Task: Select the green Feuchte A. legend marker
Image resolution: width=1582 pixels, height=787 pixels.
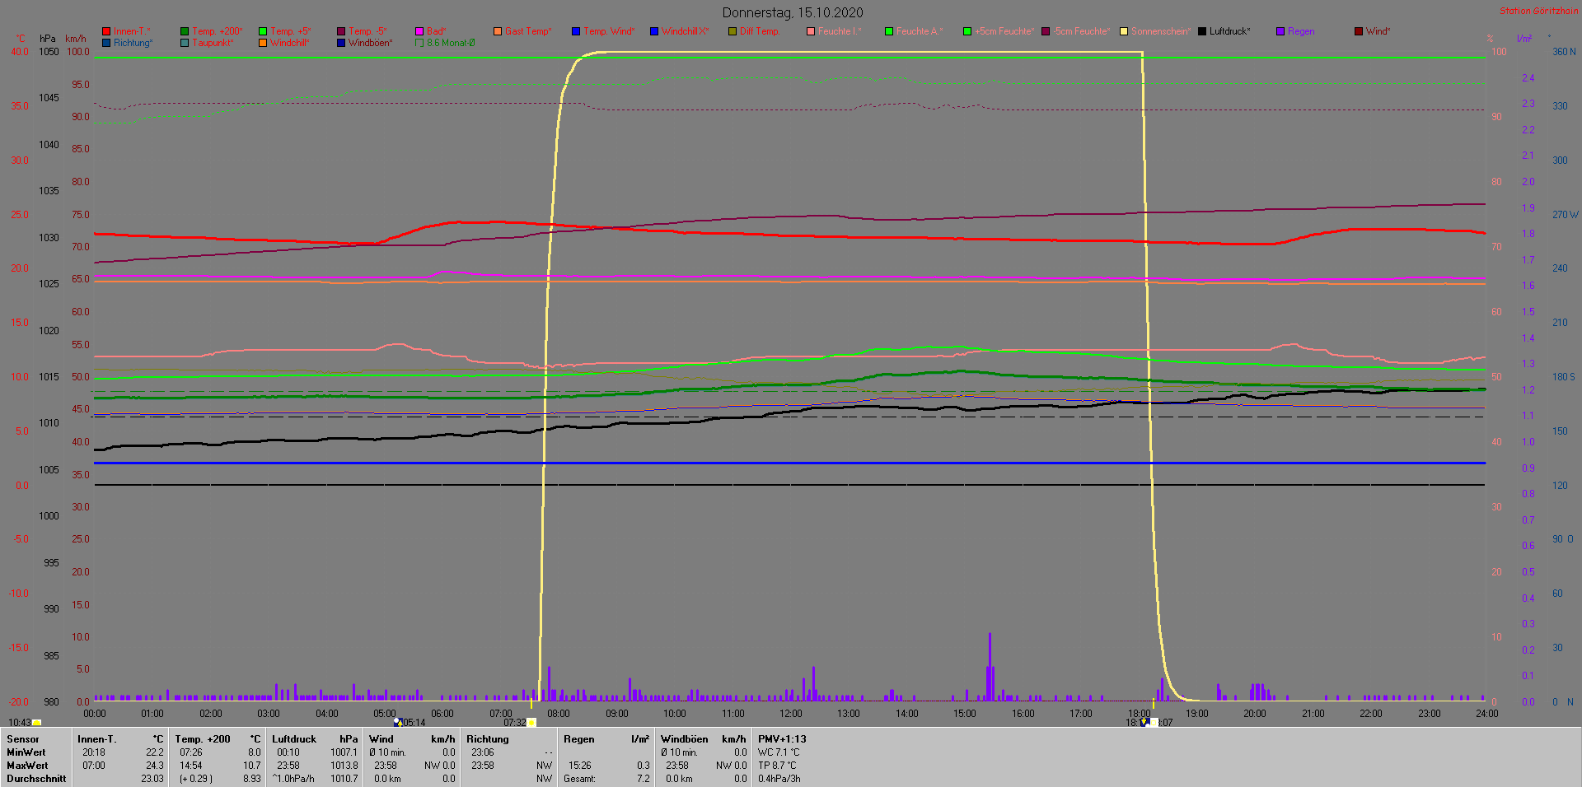Action: click(x=889, y=31)
